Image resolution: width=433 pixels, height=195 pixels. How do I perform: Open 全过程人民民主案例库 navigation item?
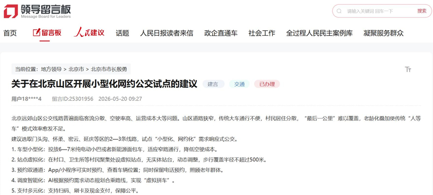point(319,33)
